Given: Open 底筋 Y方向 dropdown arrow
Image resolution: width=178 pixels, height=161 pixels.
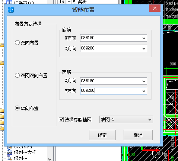Looking at the screenshot, I should (144, 48).
